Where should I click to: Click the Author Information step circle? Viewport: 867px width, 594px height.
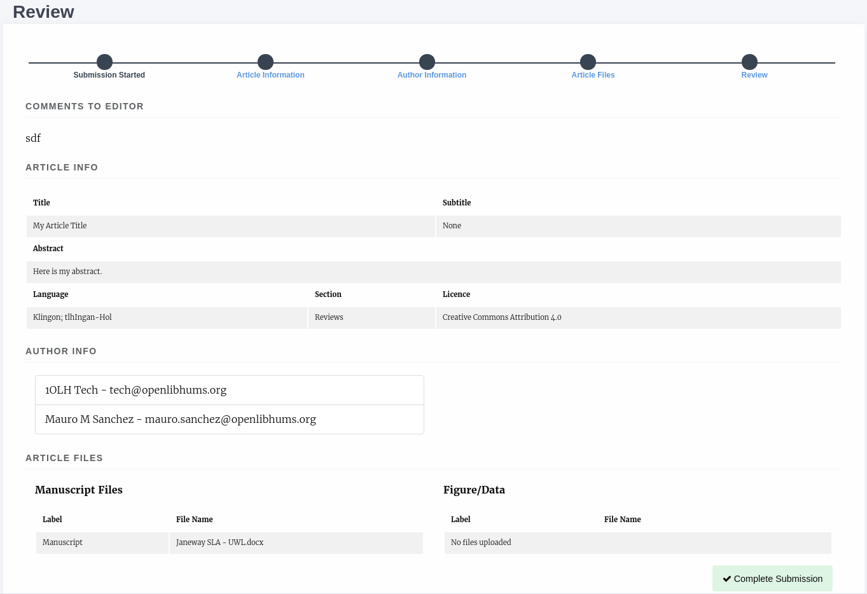(x=427, y=62)
